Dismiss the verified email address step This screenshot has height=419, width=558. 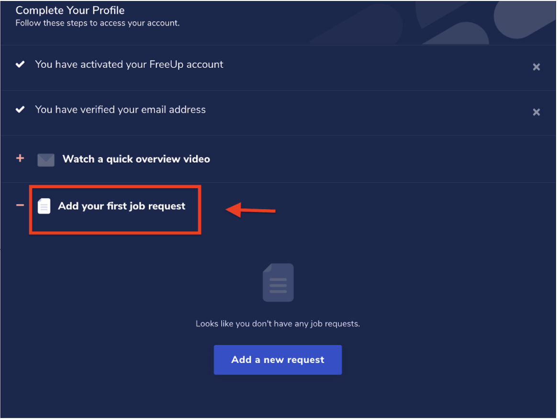536,112
